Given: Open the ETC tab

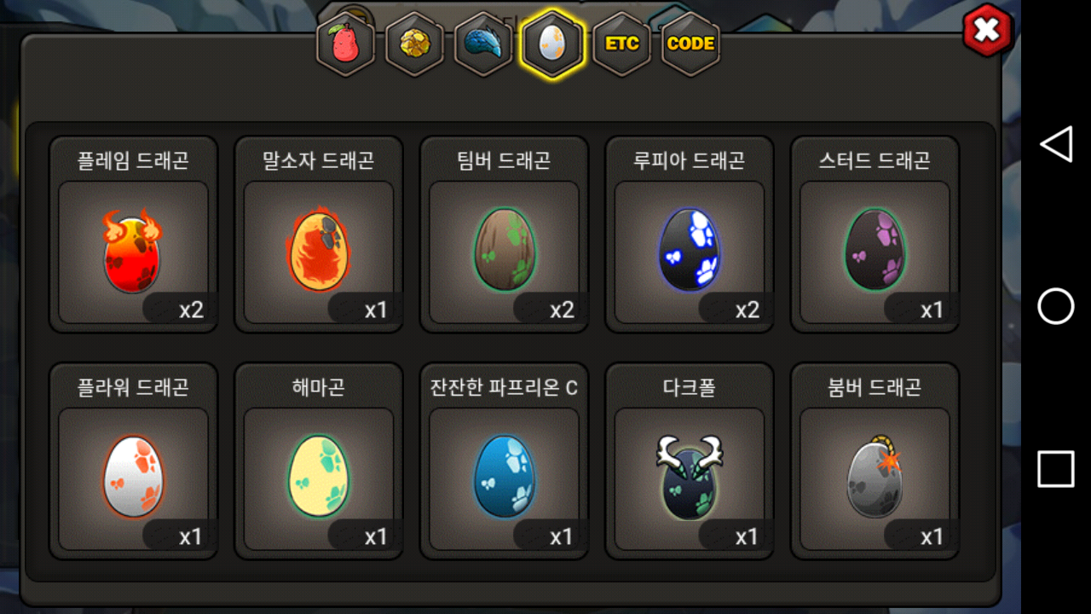Looking at the screenshot, I should point(621,44).
